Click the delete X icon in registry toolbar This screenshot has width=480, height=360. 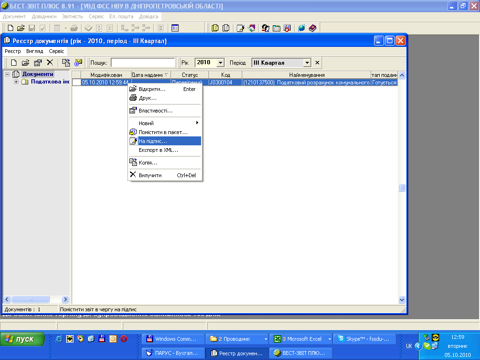tap(50, 63)
